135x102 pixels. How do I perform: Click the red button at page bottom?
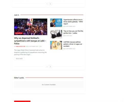click(22, 101)
